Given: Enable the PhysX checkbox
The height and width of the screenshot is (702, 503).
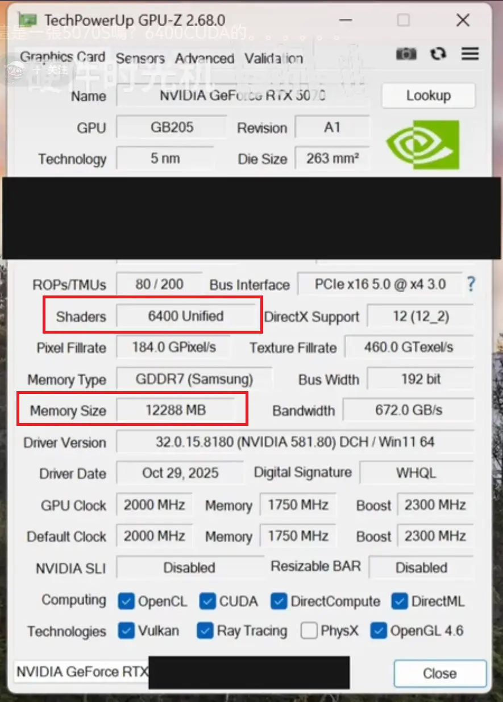Looking at the screenshot, I should 309,631.
